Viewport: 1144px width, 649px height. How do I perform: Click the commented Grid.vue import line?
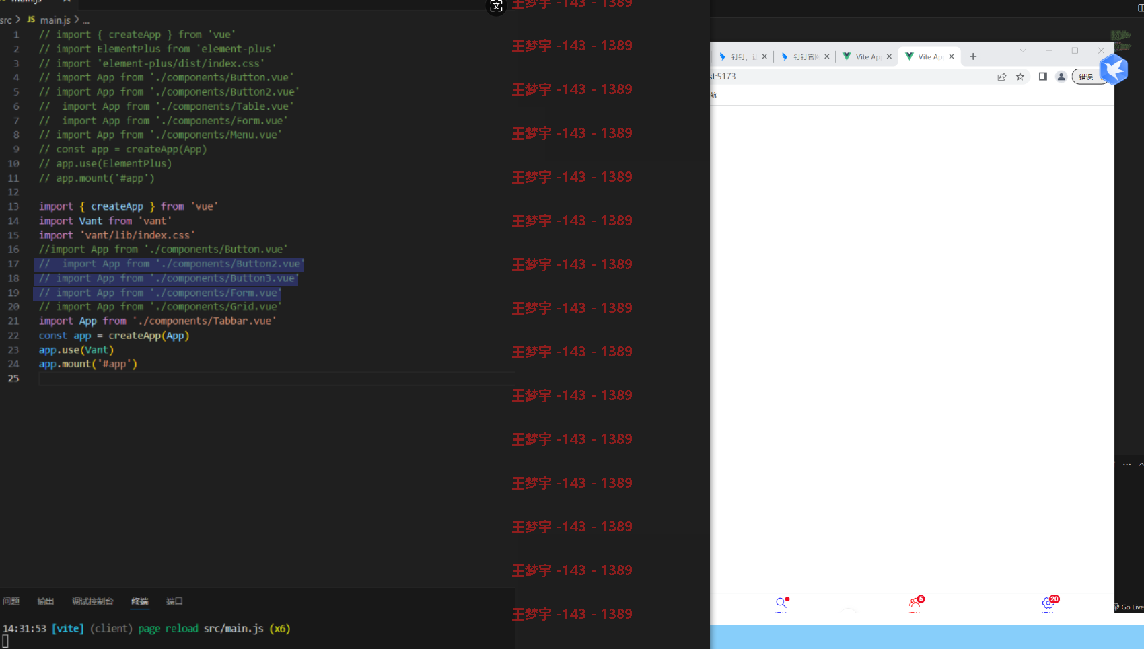click(x=161, y=307)
